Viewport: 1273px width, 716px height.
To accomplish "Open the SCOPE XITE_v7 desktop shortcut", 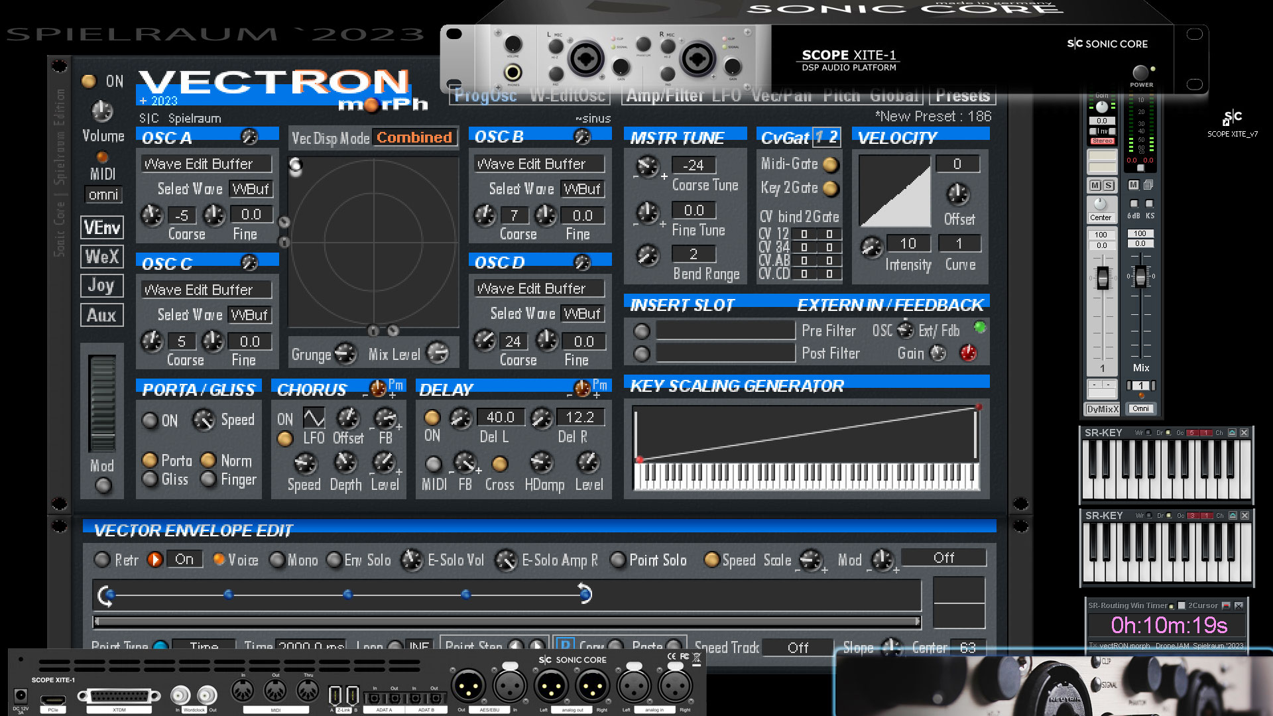I will (1232, 123).
